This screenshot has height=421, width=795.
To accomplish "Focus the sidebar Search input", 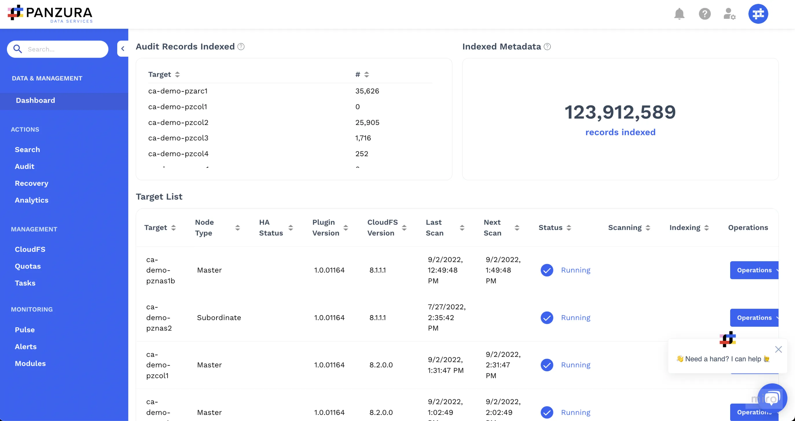I will 58,49.
